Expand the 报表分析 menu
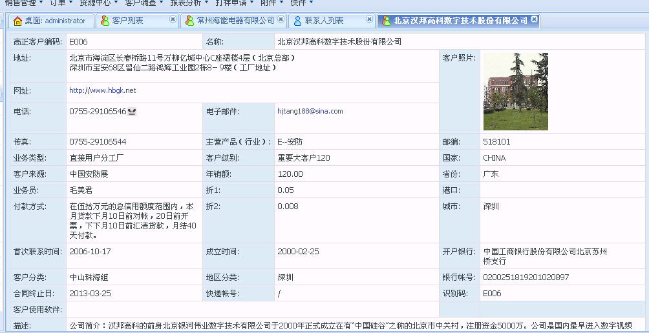Image resolution: width=649 pixels, height=333 pixels. [189, 3]
